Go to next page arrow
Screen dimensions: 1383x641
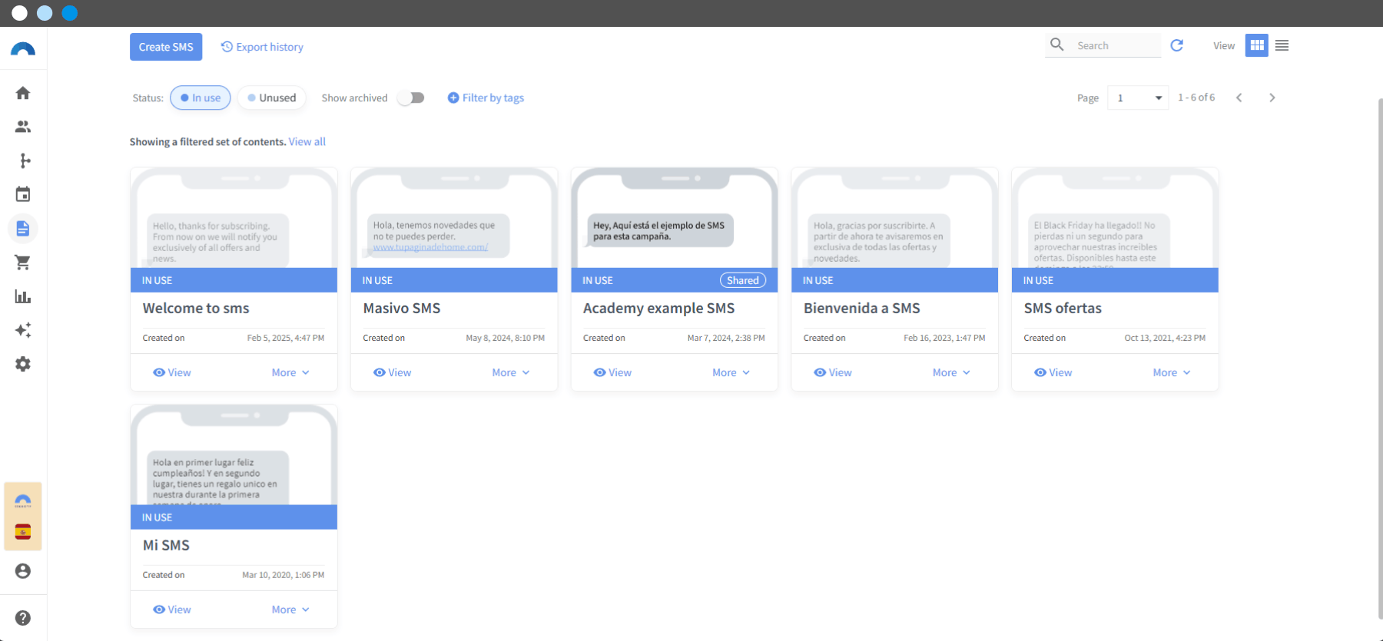pos(1272,97)
